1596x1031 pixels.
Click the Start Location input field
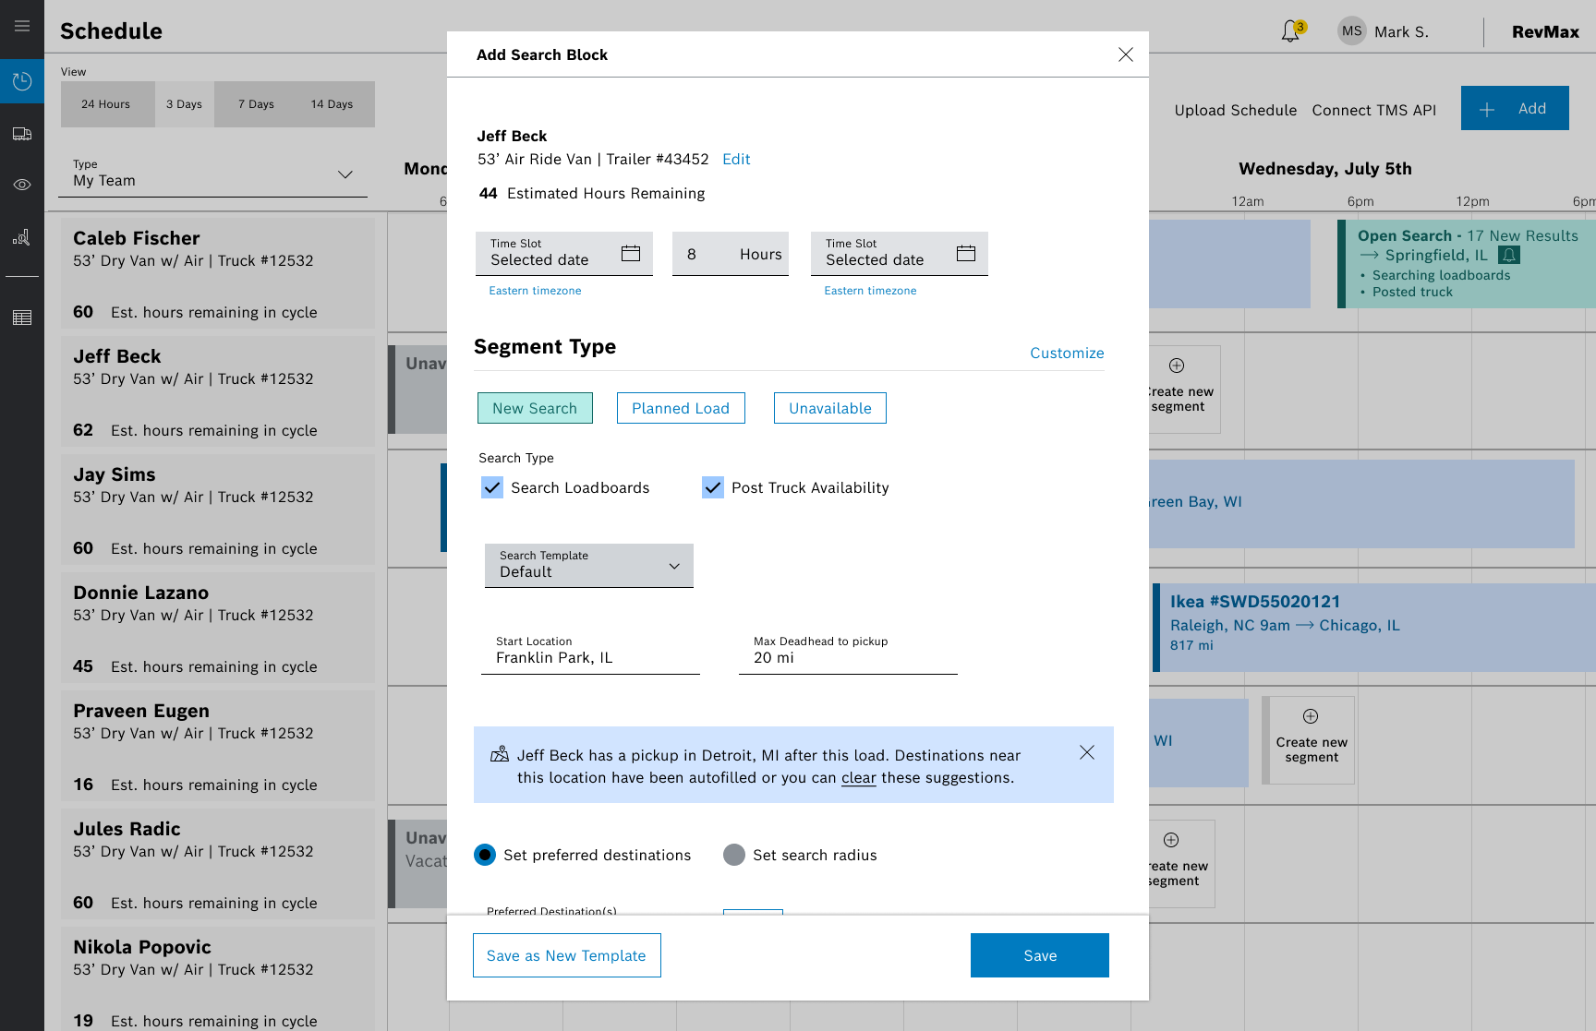click(x=590, y=657)
